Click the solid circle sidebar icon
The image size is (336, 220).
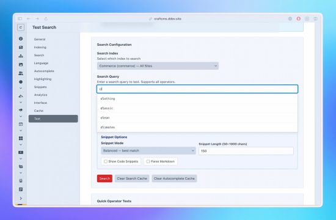[21, 82]
